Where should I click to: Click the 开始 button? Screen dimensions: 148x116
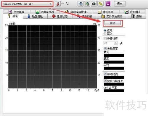(x=112, y=23)
